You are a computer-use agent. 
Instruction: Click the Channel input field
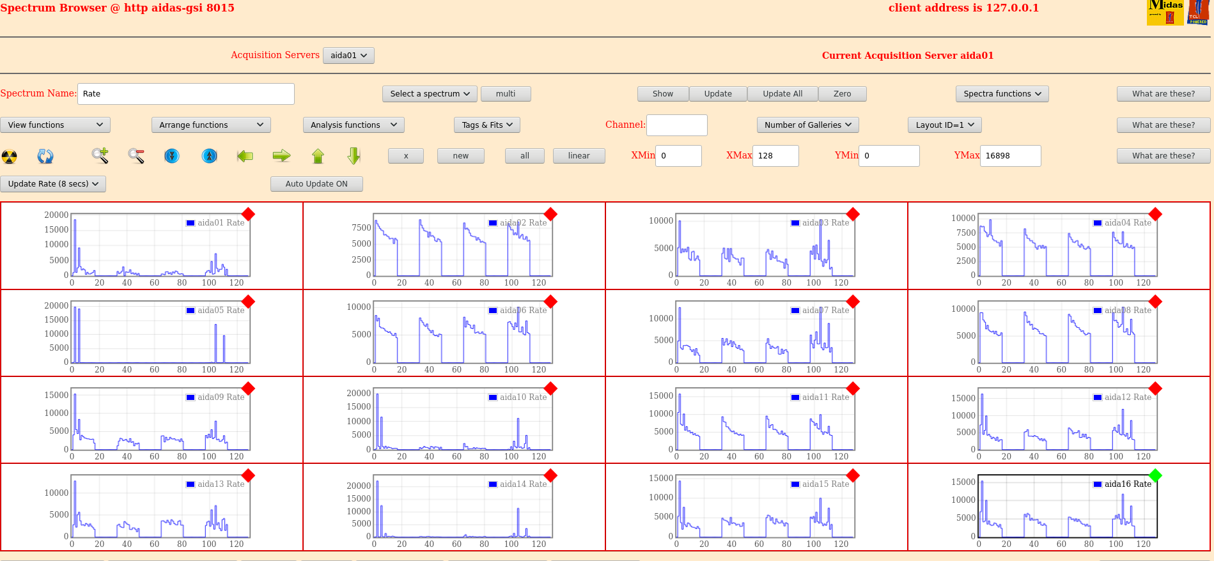tap(677, 125)
